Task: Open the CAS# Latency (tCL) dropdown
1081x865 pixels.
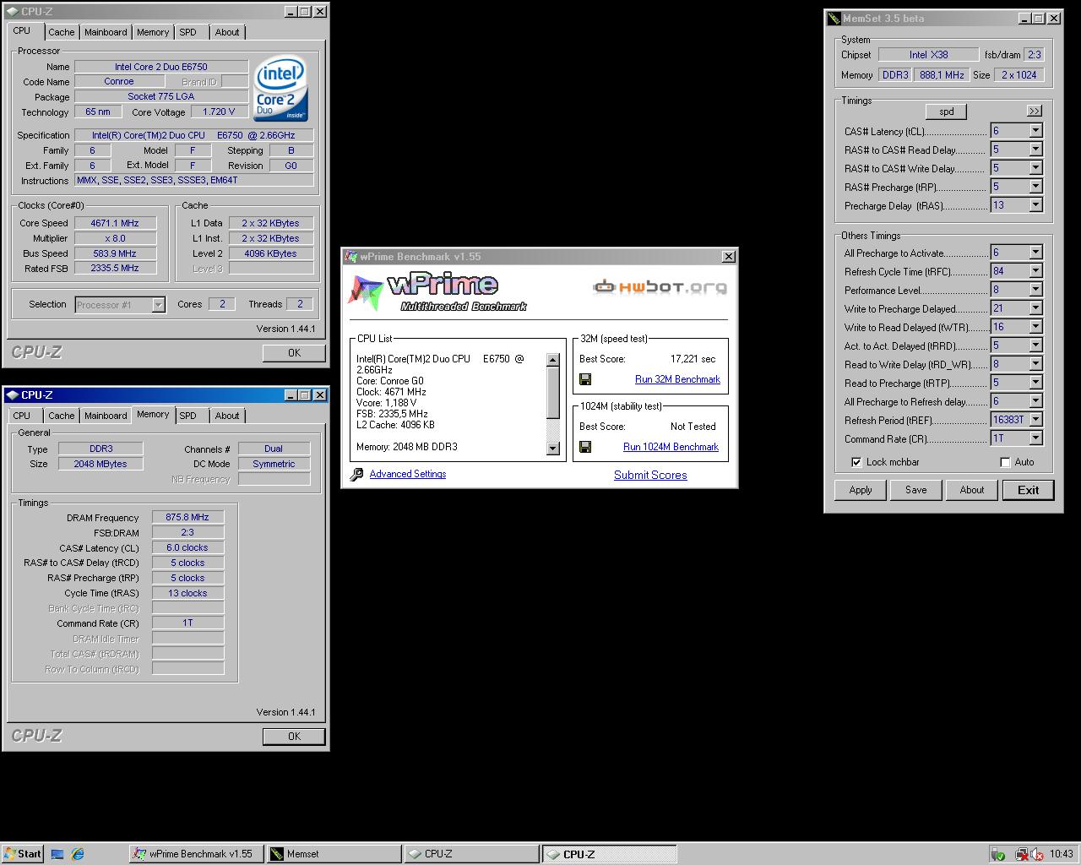Action: (x=1035, y=131)
